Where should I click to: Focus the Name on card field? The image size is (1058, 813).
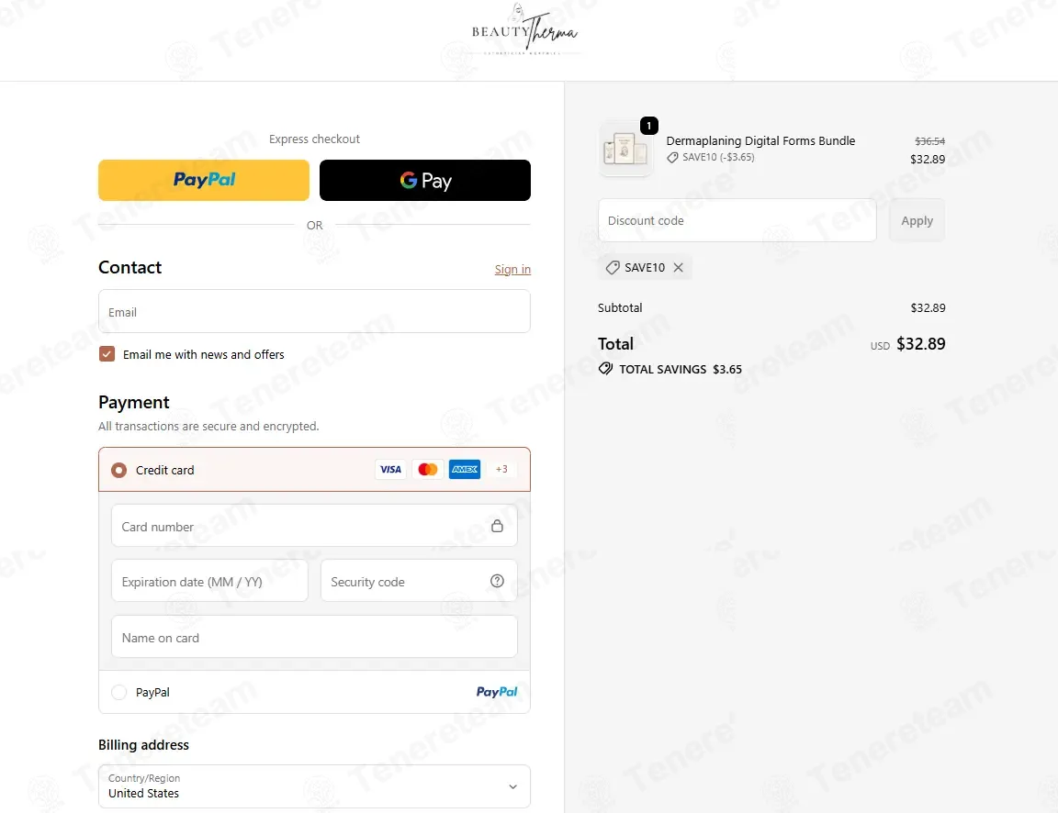click(x=314, y=637)
